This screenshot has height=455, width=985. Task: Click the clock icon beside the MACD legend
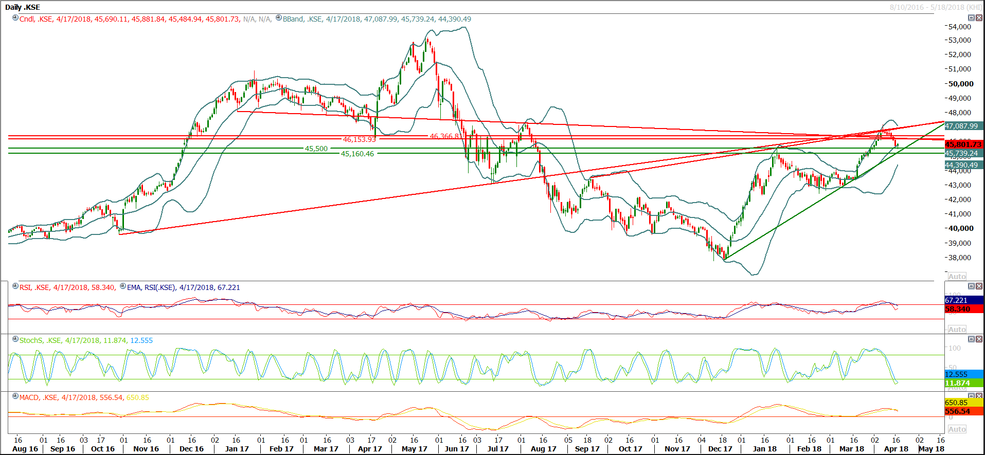(x=15, y=396)
